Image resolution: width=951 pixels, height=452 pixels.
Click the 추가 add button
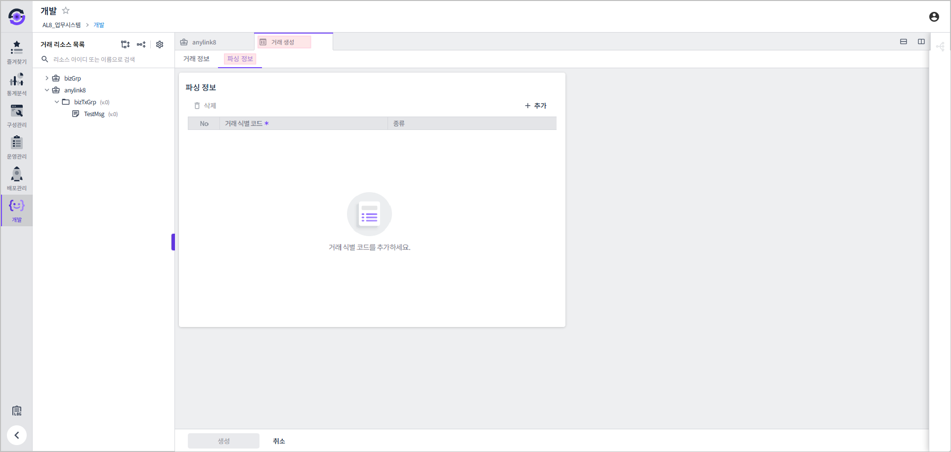pyautogui.click(x=536, y=106)
